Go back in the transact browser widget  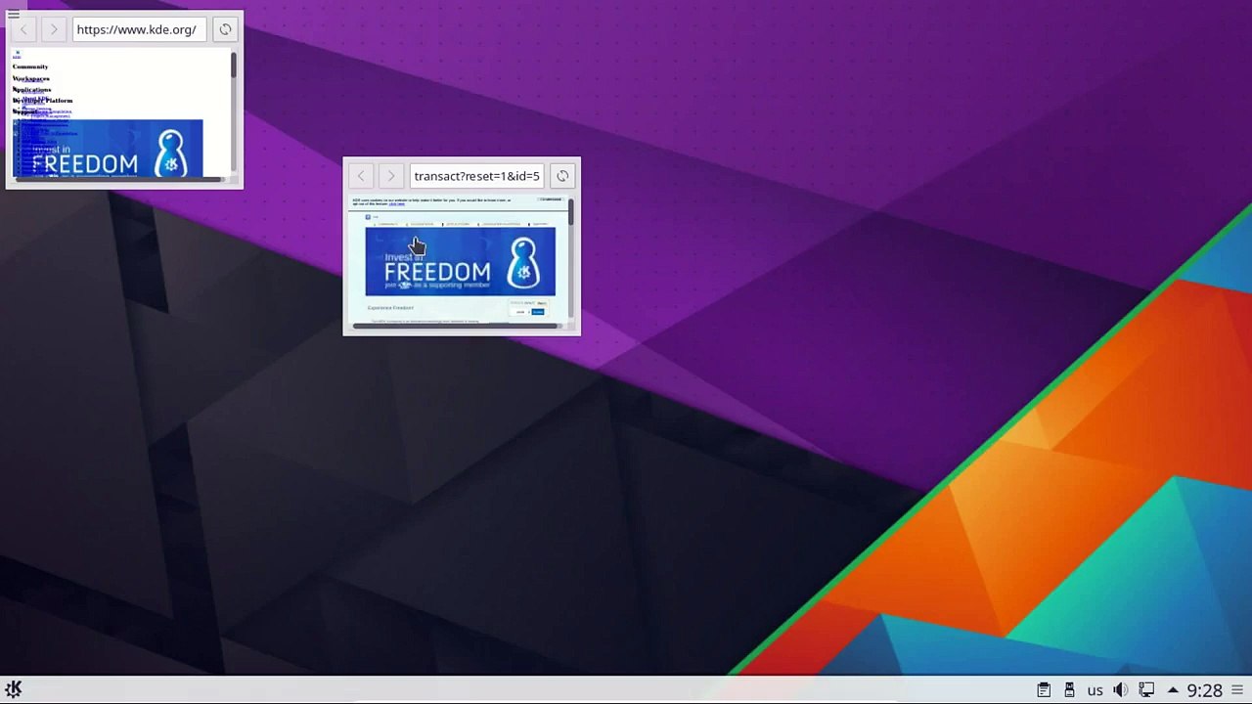click(361, 176)
